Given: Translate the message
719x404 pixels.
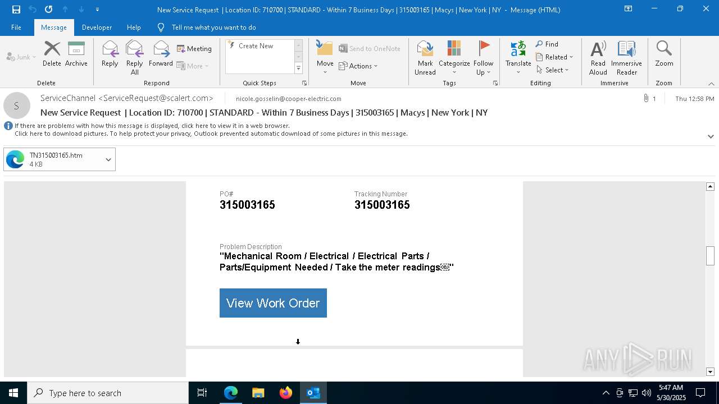Looking at the screenshot, I should (x=518, y=57).
